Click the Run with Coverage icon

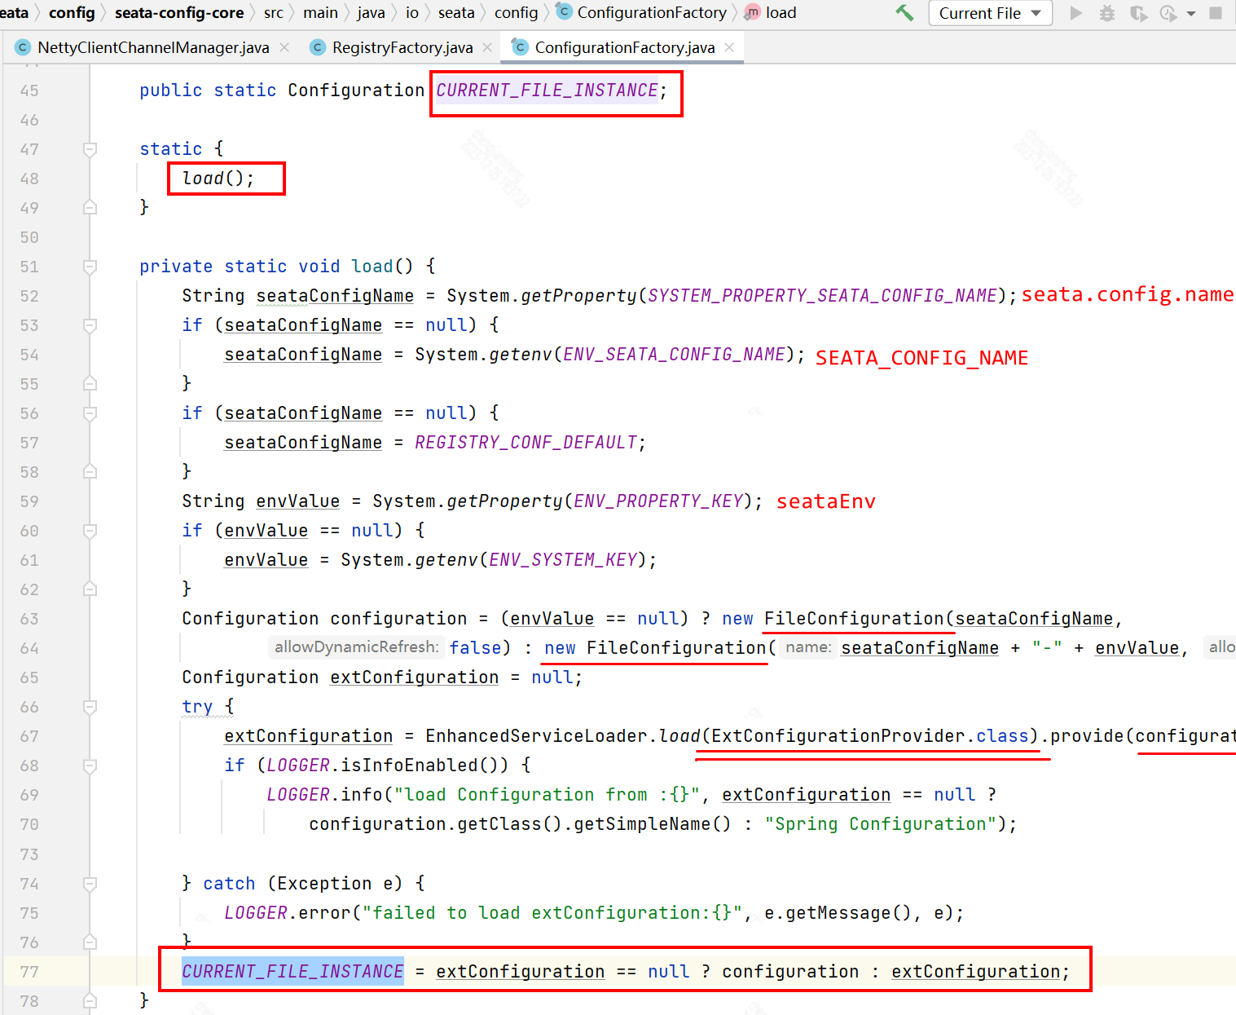coord(1138,13)
